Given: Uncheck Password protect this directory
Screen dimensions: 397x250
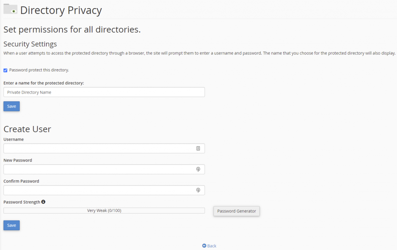Looking at the screenshot, I should click(5, 70).
